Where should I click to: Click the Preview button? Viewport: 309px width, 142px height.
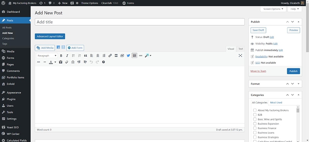click(x=294, y=30)
